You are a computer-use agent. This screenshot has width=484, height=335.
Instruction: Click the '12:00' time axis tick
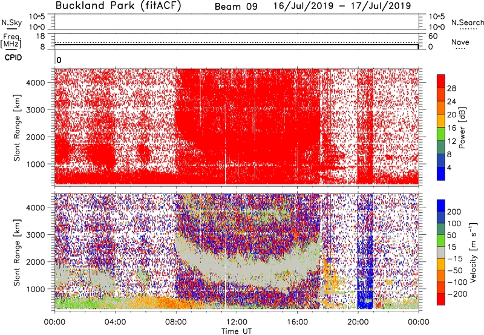pos(237,322)
